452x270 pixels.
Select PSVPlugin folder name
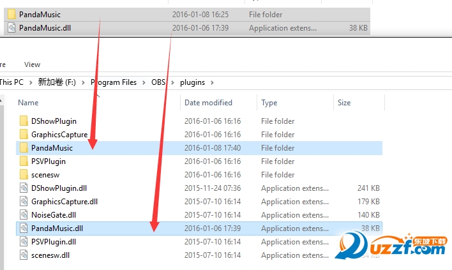click(x=49, y=161)
